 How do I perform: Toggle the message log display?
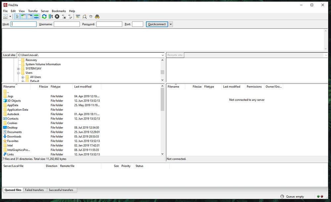tap(17, 17)
